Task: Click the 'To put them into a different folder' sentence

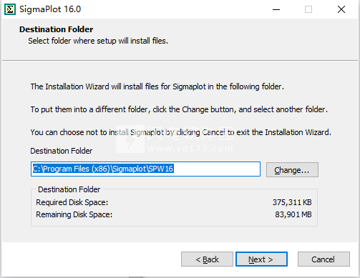Action: point(179,109)
